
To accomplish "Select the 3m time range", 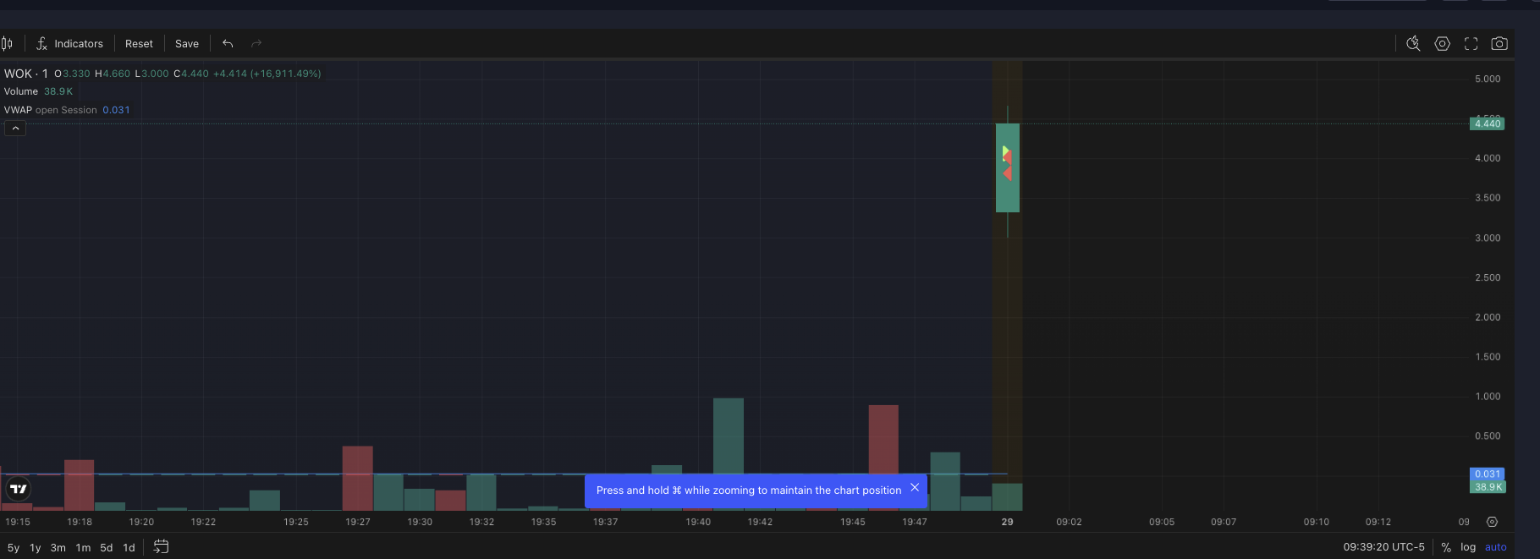I will 58,548.
